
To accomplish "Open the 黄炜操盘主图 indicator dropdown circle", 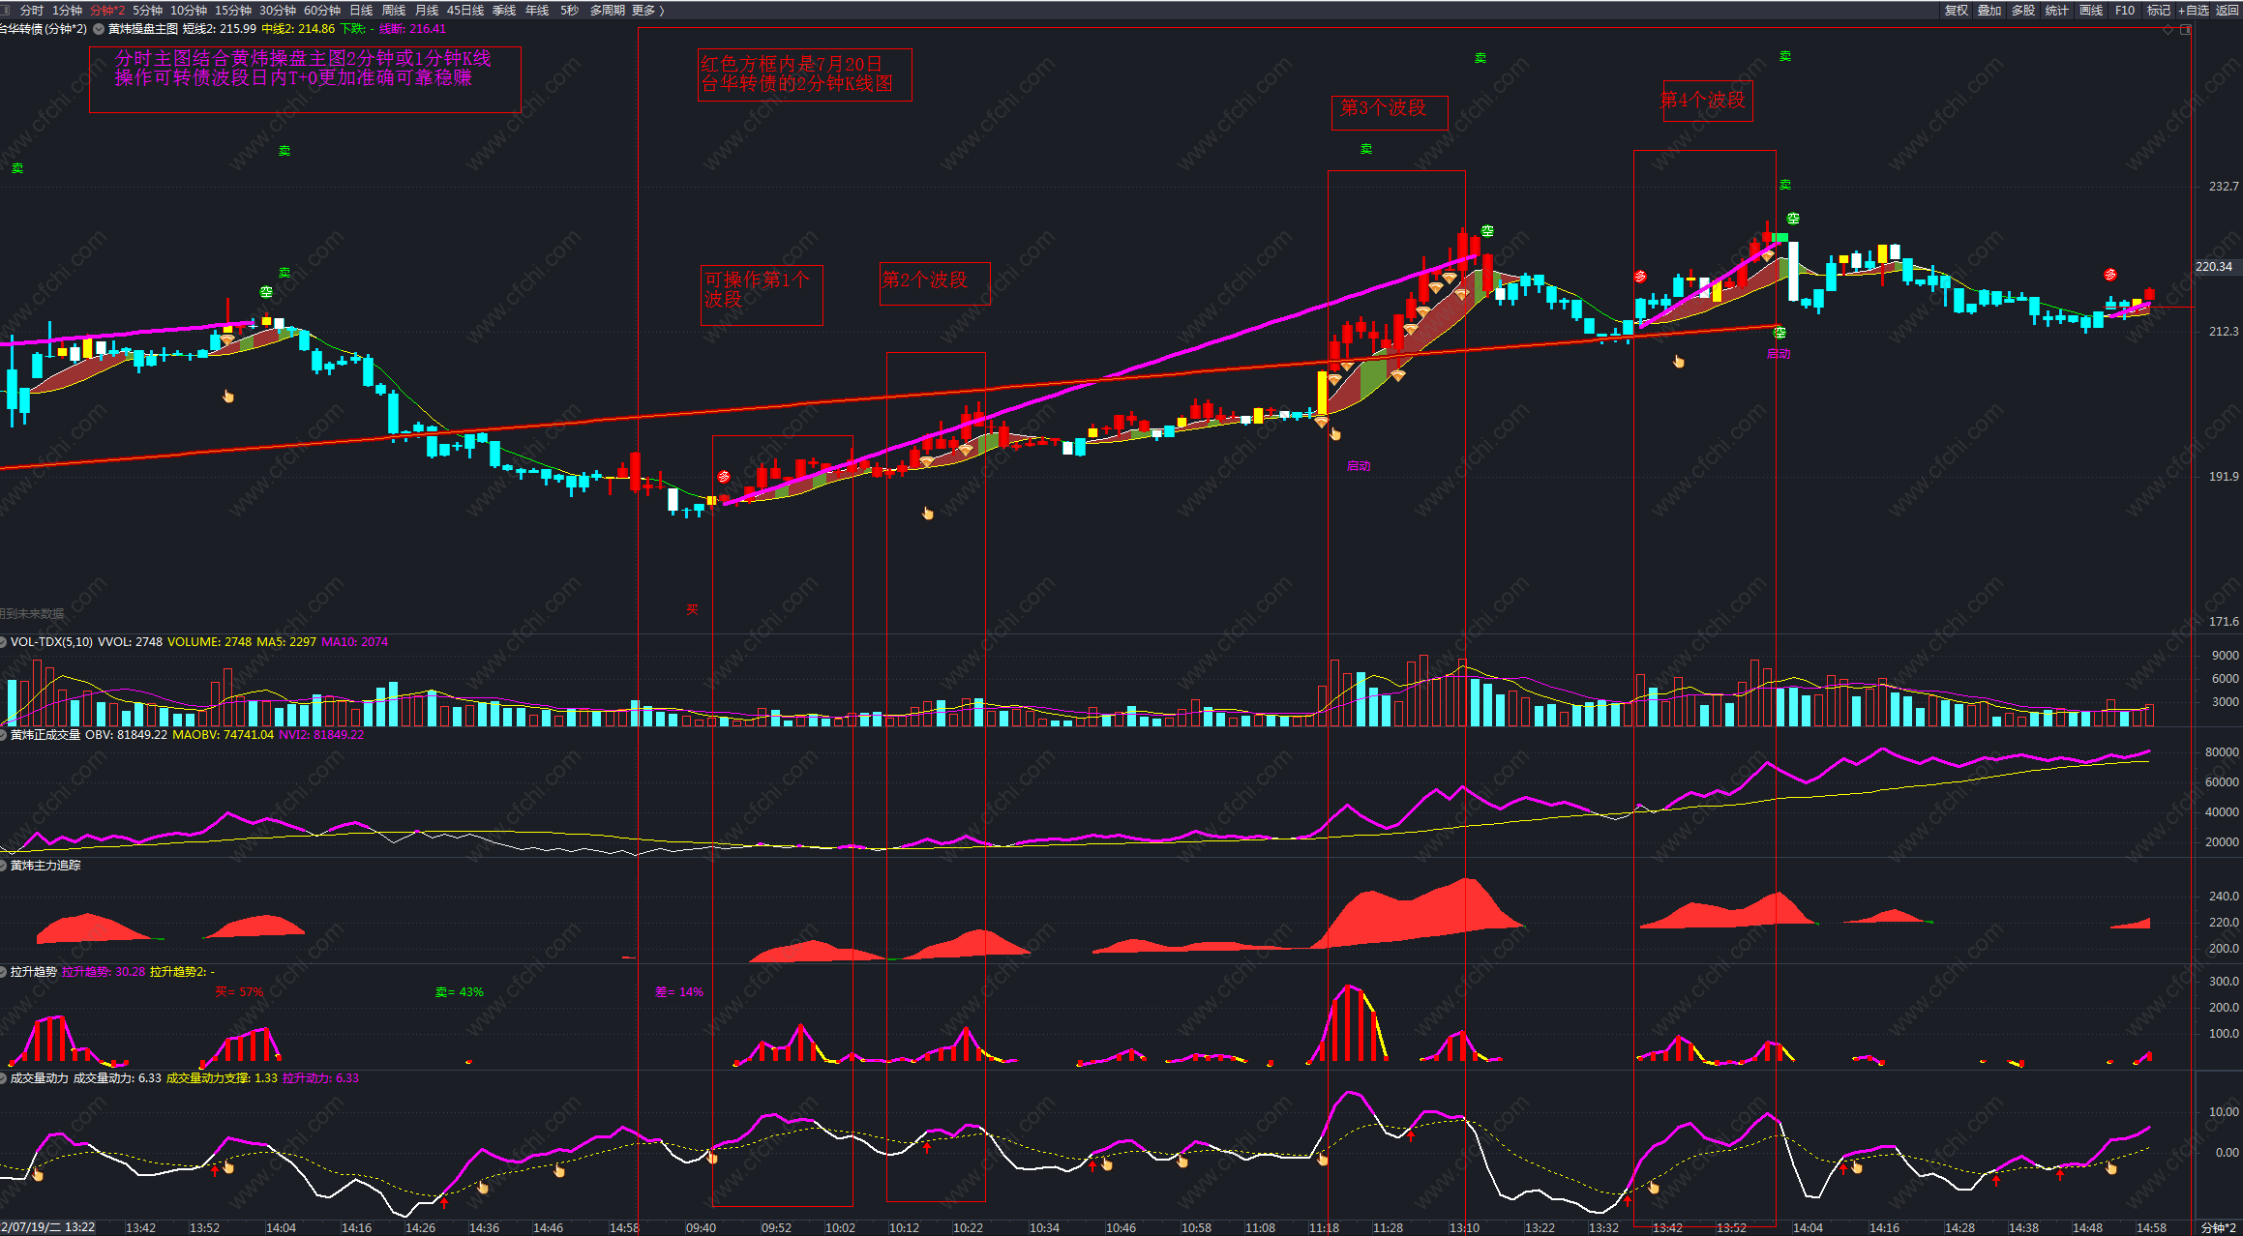I will click(x=99, y=29).
